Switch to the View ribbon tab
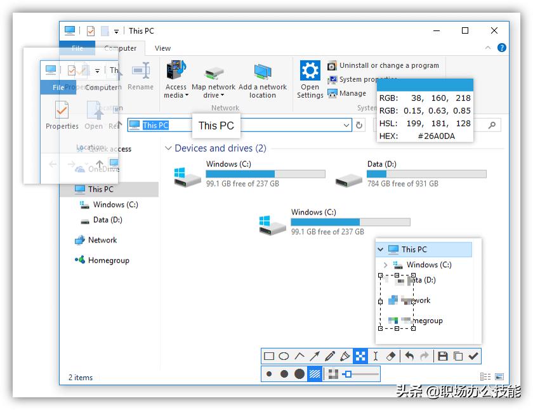Viewport: 533px width, 410px height. coord(162,48)
